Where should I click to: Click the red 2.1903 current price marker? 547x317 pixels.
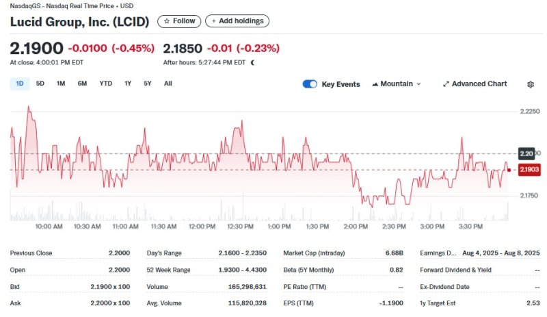tap(529, 170)
